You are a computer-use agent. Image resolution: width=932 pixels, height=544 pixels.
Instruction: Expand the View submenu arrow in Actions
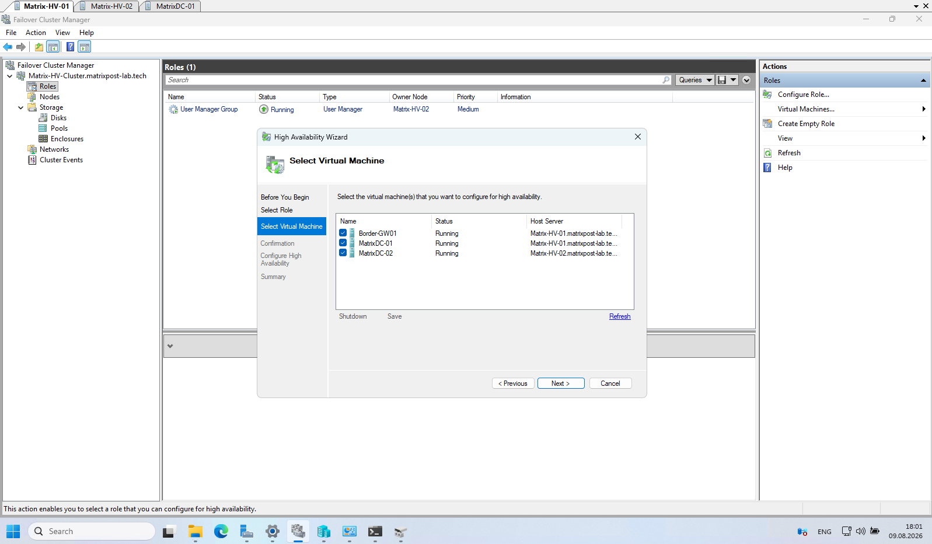(924, 138)
